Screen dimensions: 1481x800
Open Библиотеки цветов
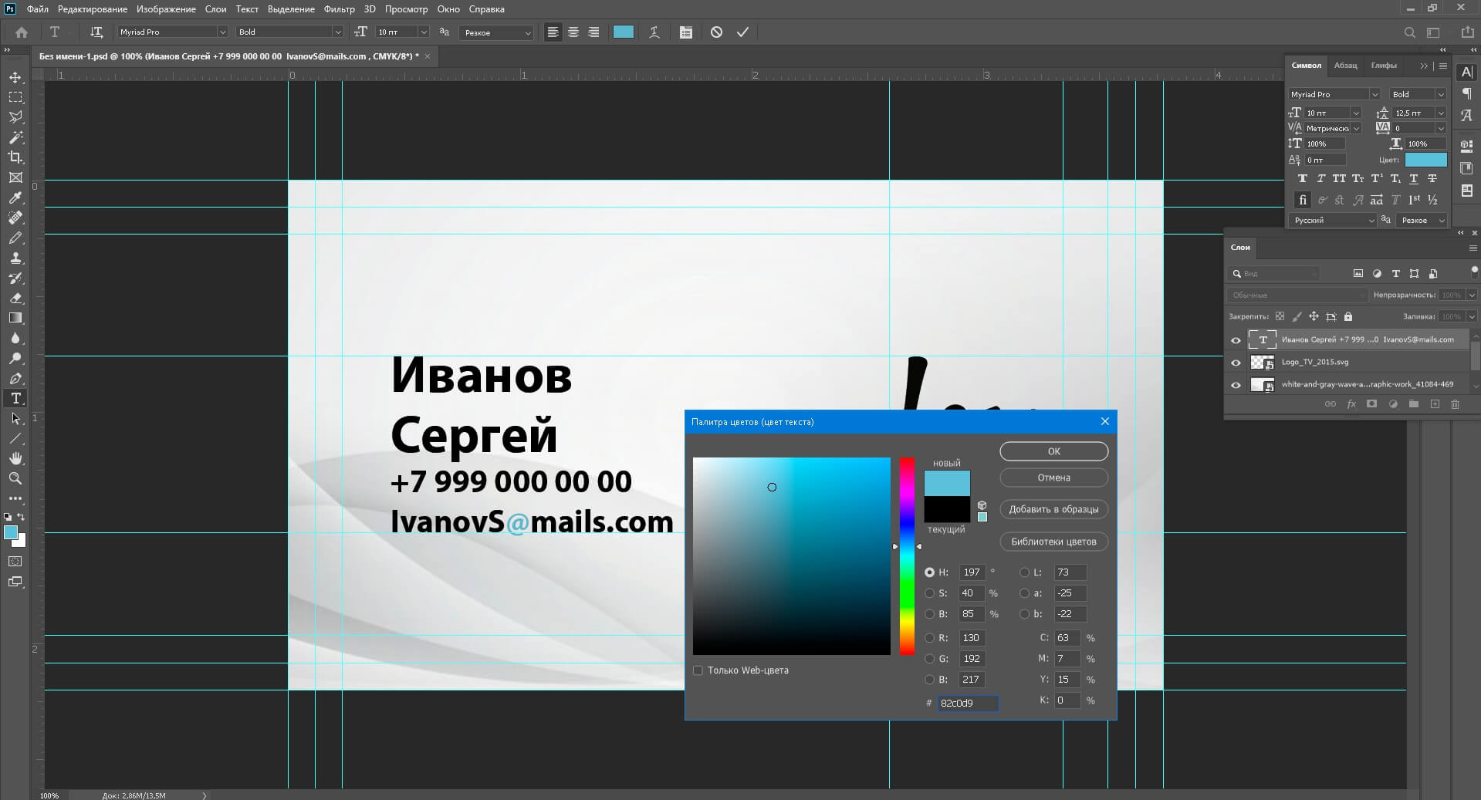pyautogui.click(x=1053, y=542)
